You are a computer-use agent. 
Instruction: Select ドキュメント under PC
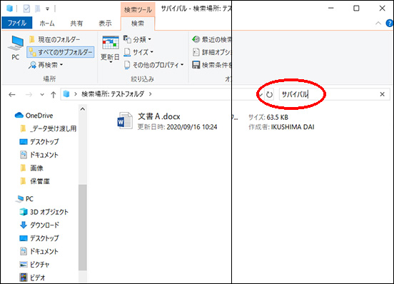point(39,251)
